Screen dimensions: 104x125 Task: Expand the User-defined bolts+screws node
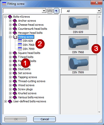(x=6, y=101)
